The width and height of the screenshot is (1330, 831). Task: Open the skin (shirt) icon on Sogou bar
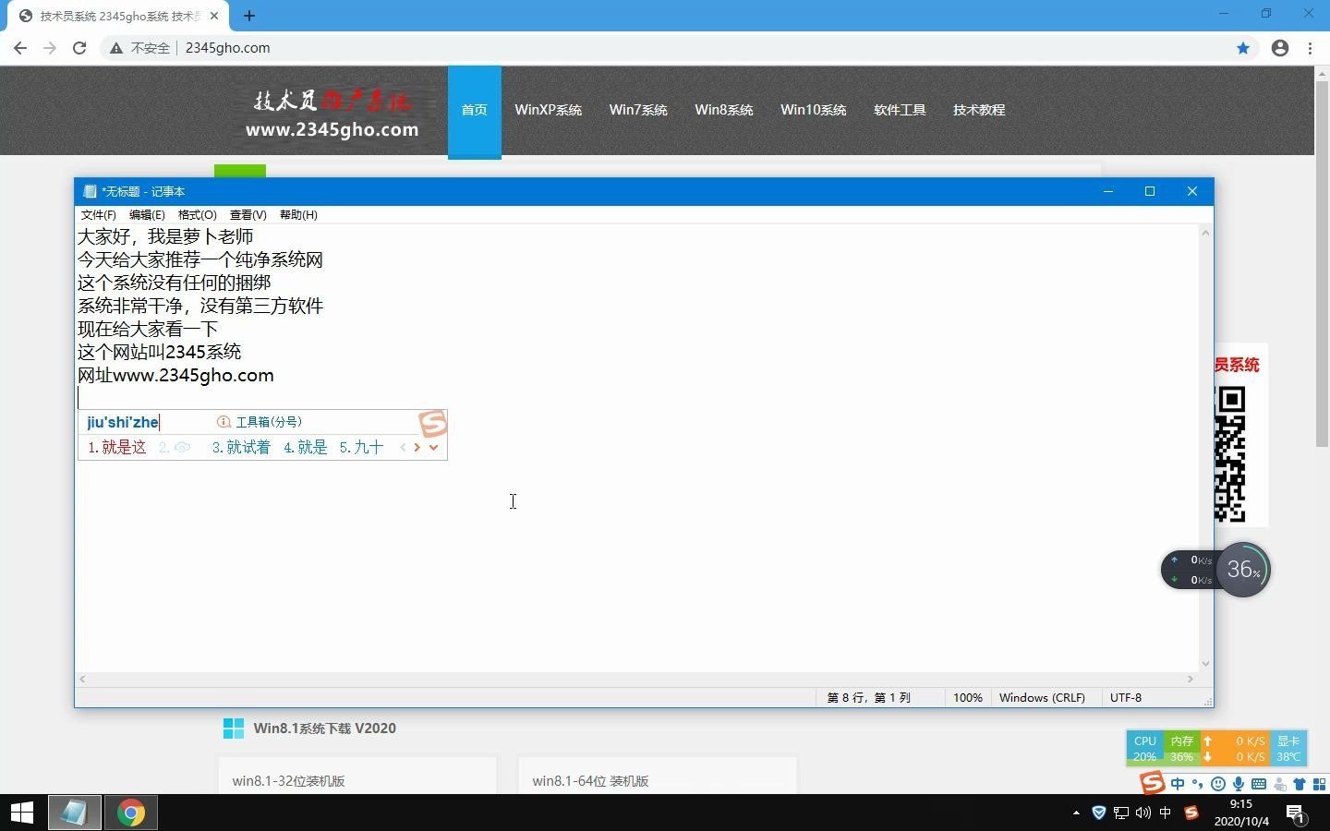[1300, 785]
